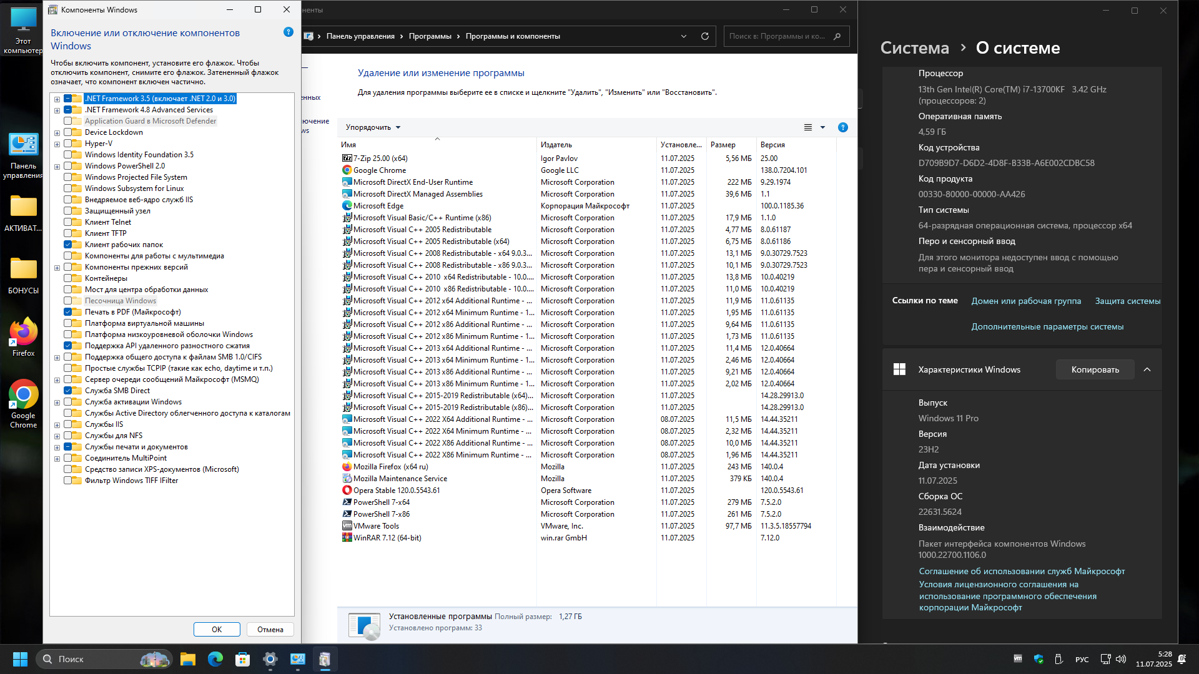Expand the .NET Framework 3.5 tree node
Image resolution: width=1199 pixels, height=674 pixels.
[57, 99]
